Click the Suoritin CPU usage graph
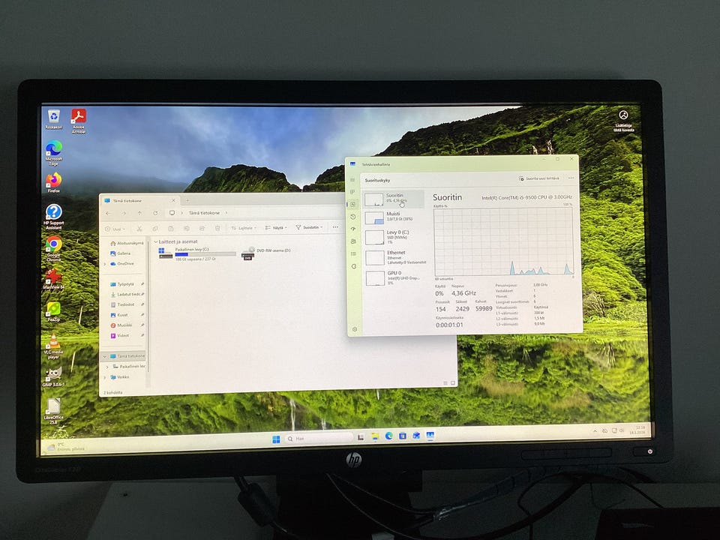Screen dimensions: 720x540 point(503,241)
